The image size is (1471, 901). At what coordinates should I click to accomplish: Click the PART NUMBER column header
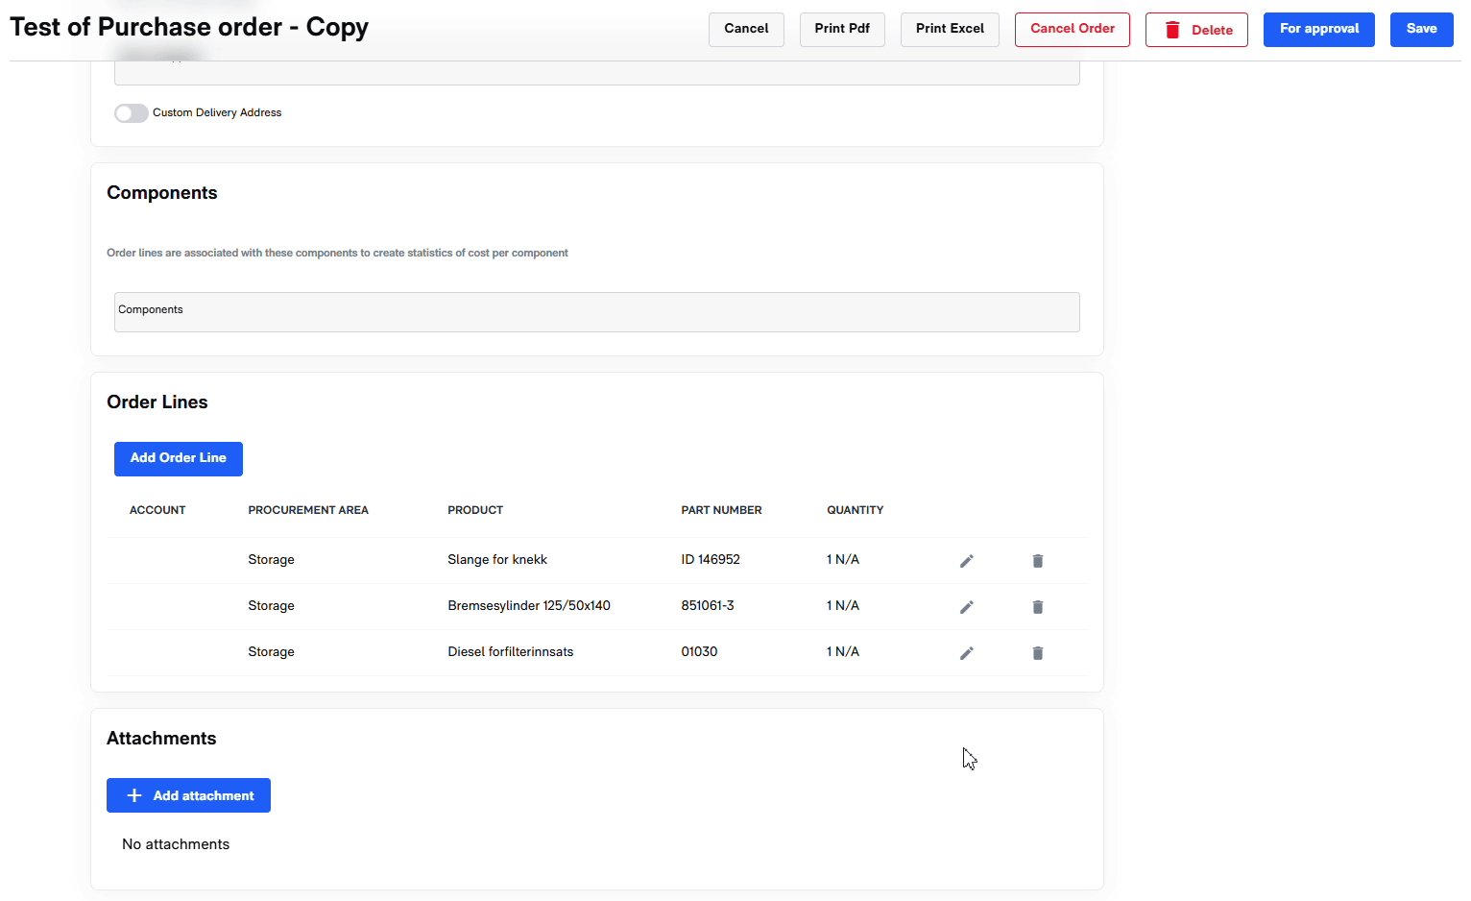721,510
